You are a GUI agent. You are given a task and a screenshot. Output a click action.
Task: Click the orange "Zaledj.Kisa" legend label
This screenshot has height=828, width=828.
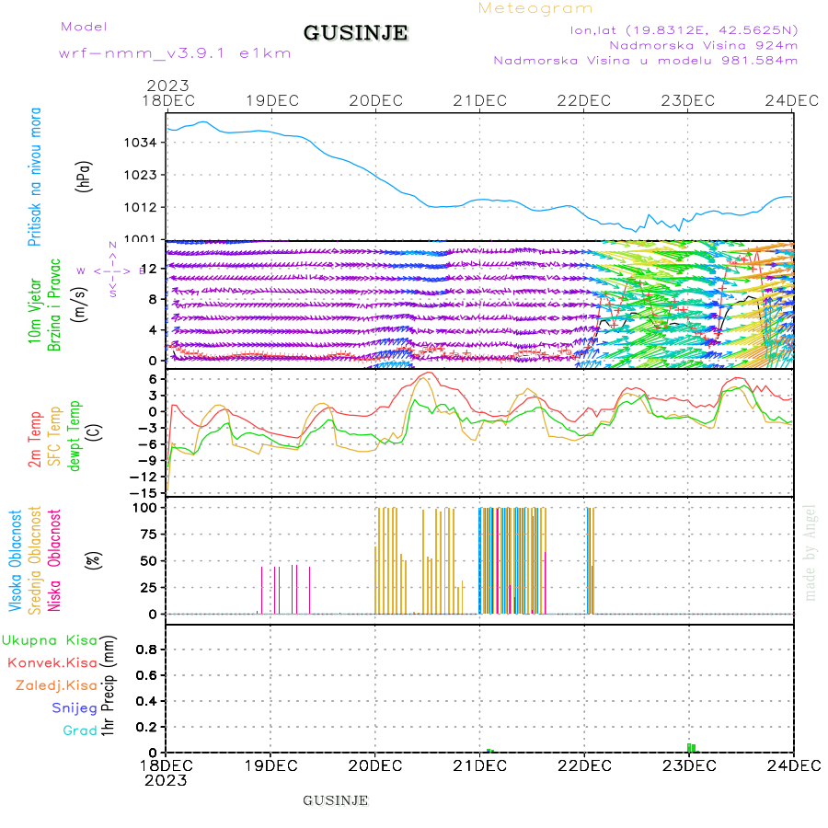[x=56, y=685]
